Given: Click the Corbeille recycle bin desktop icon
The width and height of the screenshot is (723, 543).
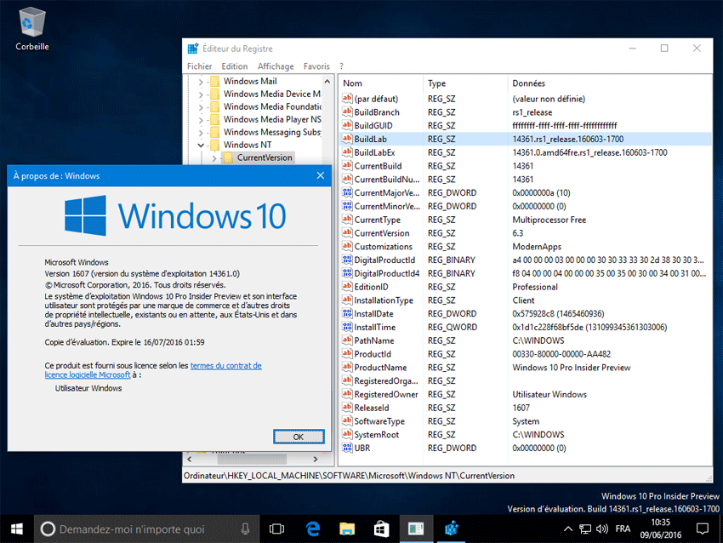Looking at the screenshot, I should [x=31, y=22].
